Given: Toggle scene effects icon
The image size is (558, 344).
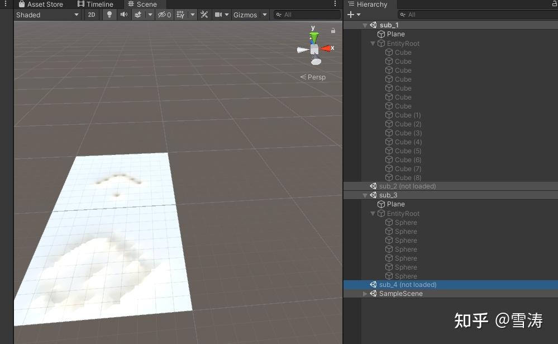Looking at the screenshot, I should (x=138, y=15).
